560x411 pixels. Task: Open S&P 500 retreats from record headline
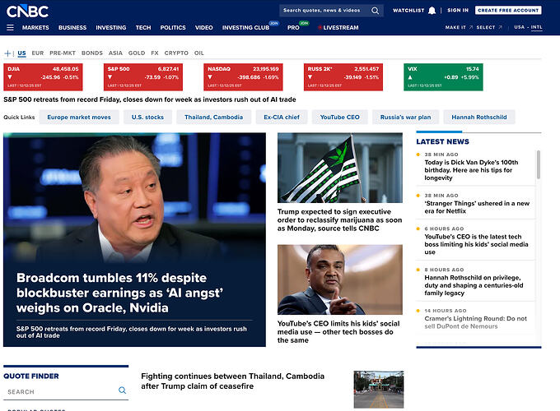(x=150, y=99)
